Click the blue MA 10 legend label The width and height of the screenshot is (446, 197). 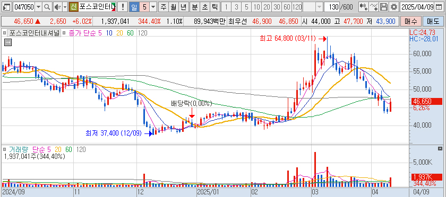click(109, 33)
